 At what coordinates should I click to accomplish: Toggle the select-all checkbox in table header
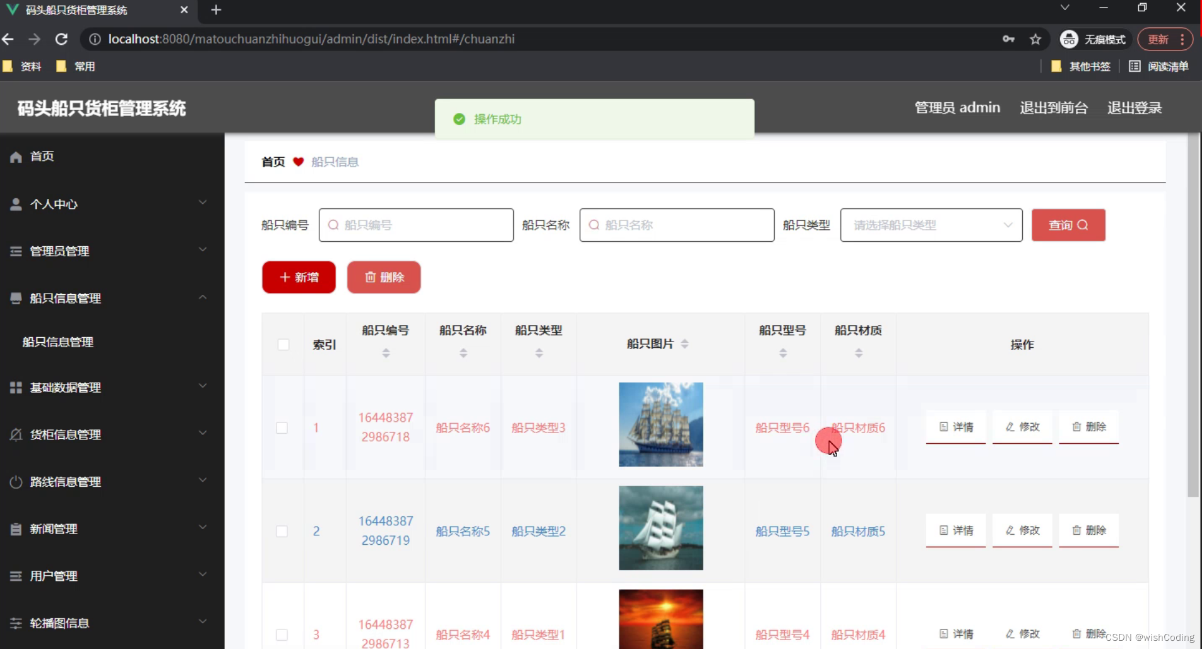tap(282, 345)
